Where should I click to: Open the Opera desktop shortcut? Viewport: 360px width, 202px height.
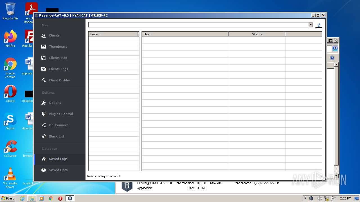[x=10, y=94]
